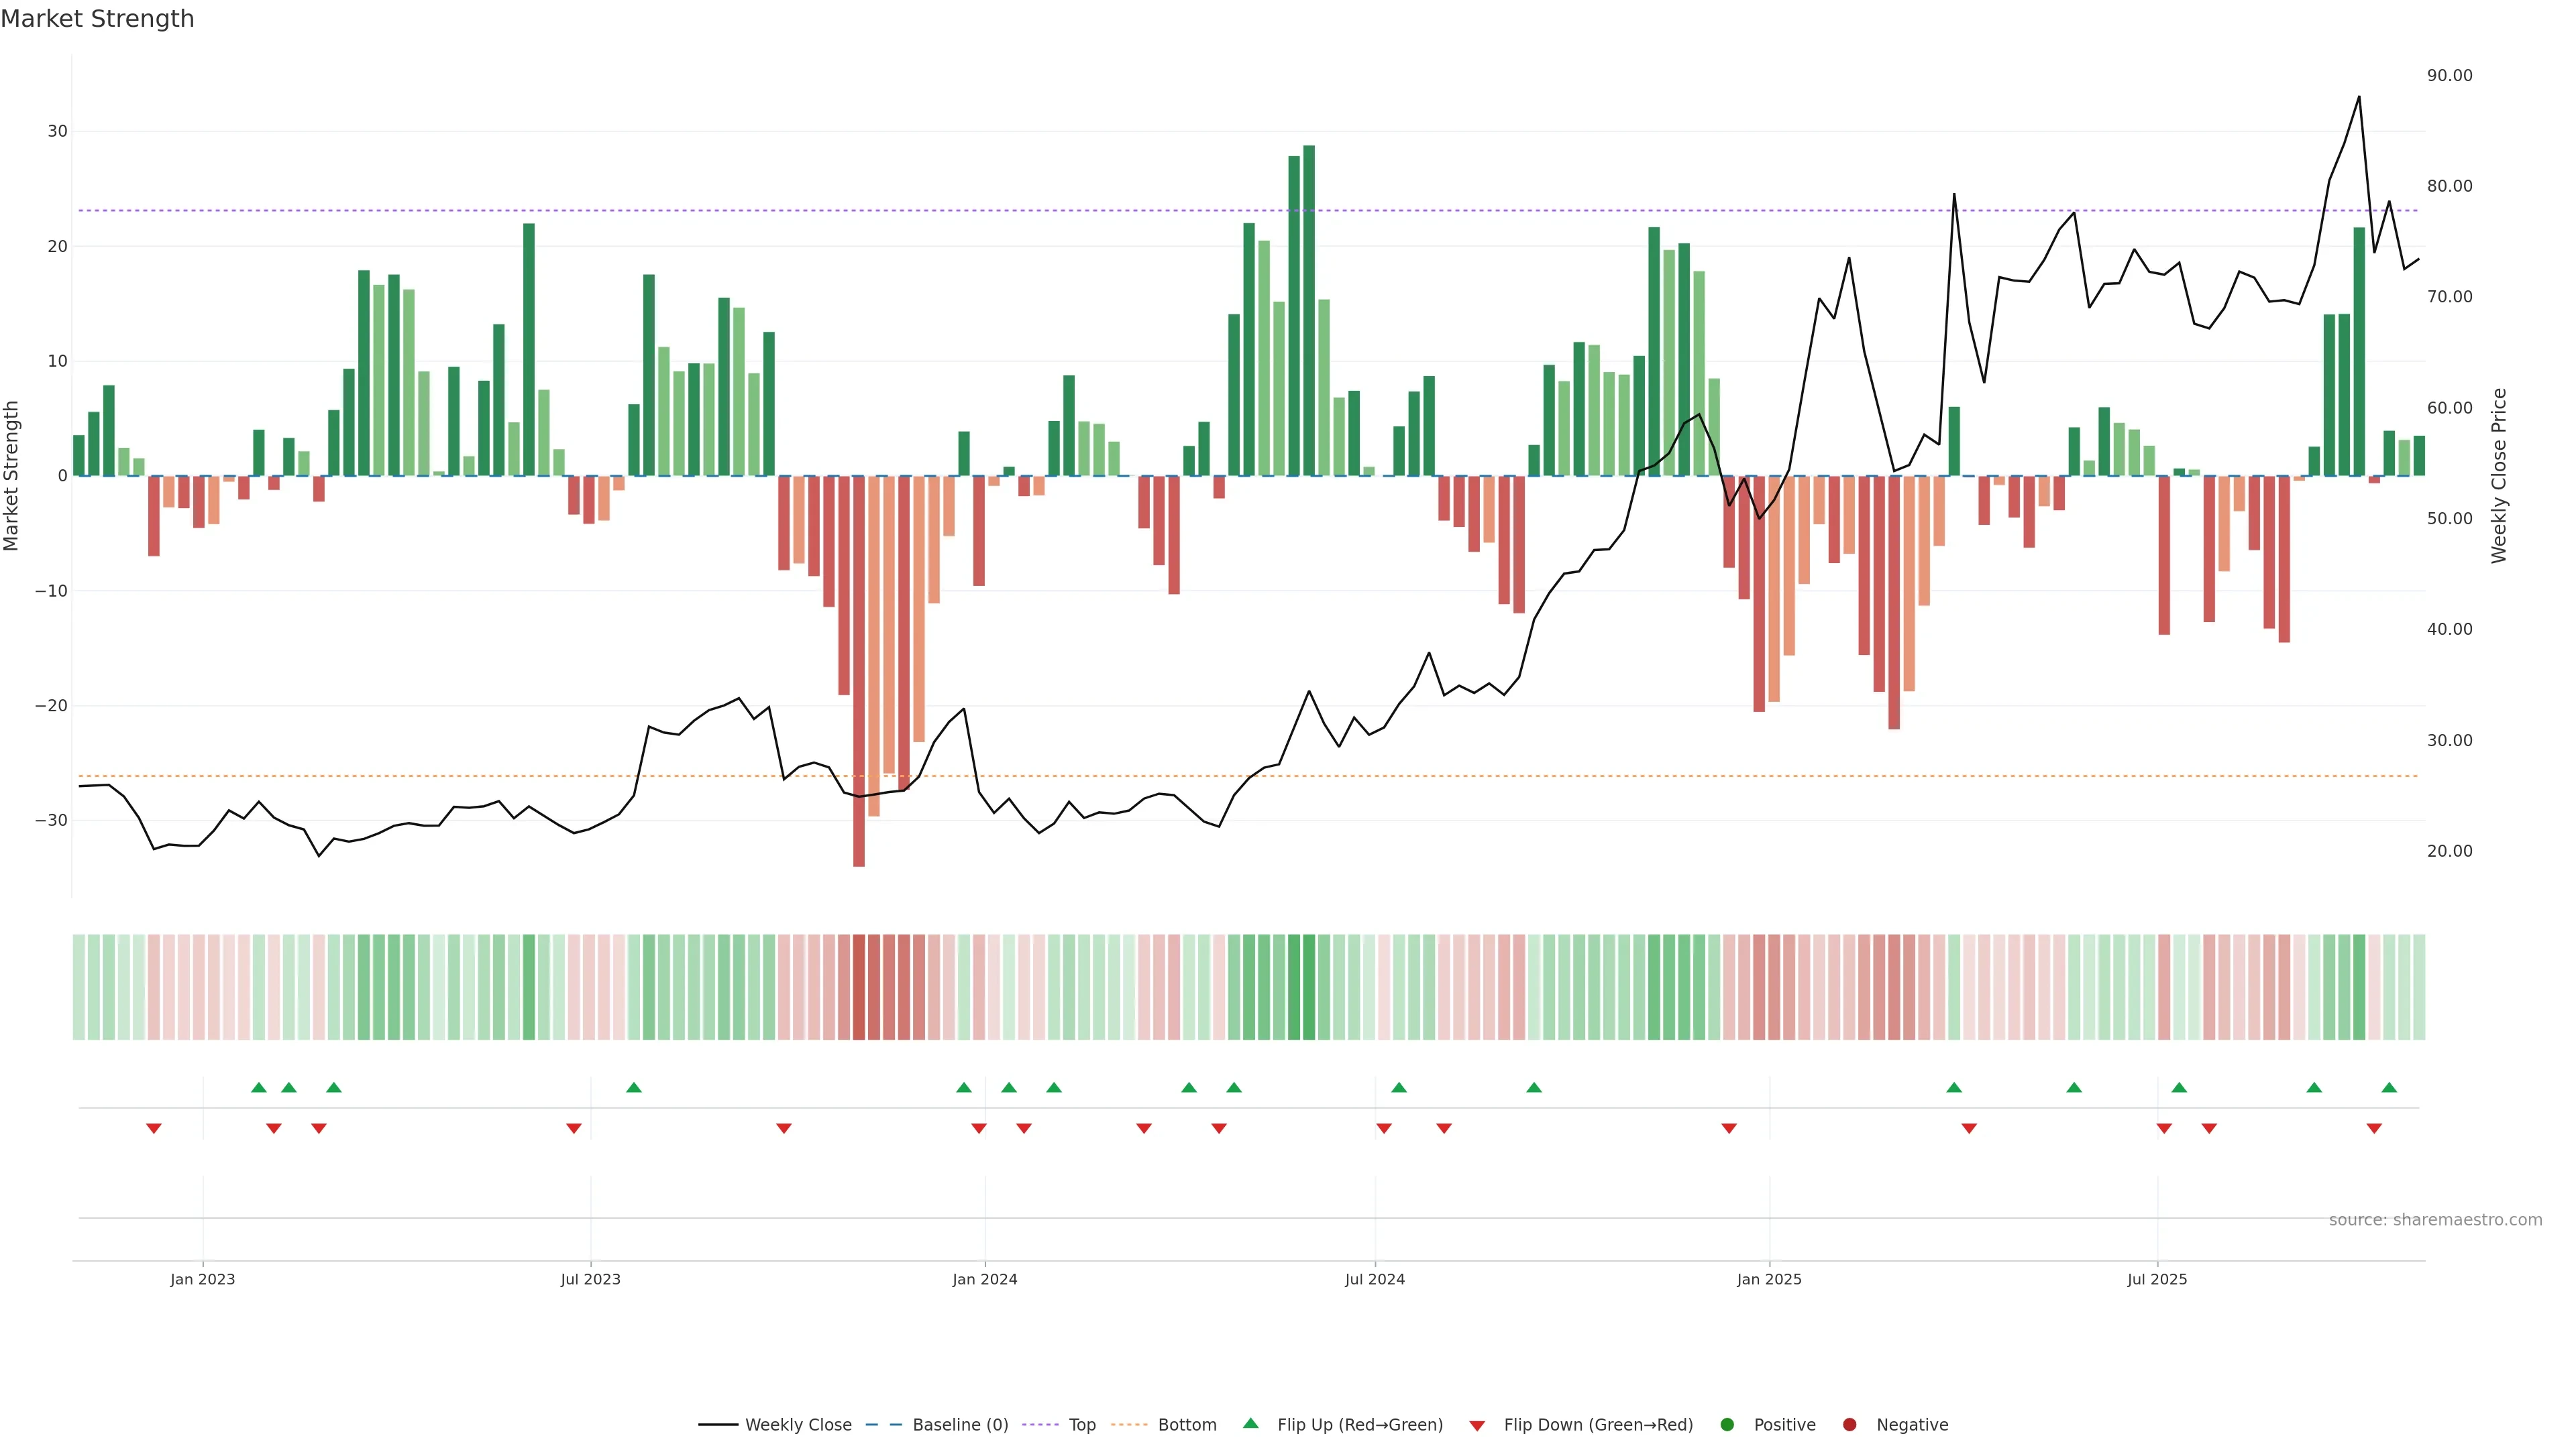Screen dimensions: 2576x1448
Task: Click the Jan 2024 x-axis label
Action: (x=984, y=1279)
